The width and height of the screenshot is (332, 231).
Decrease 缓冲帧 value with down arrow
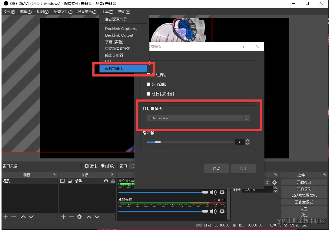point(247,144)
